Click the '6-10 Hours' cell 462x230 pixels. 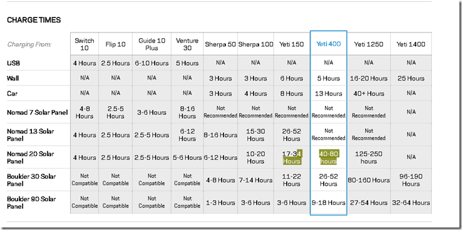(x=151, y=63)
